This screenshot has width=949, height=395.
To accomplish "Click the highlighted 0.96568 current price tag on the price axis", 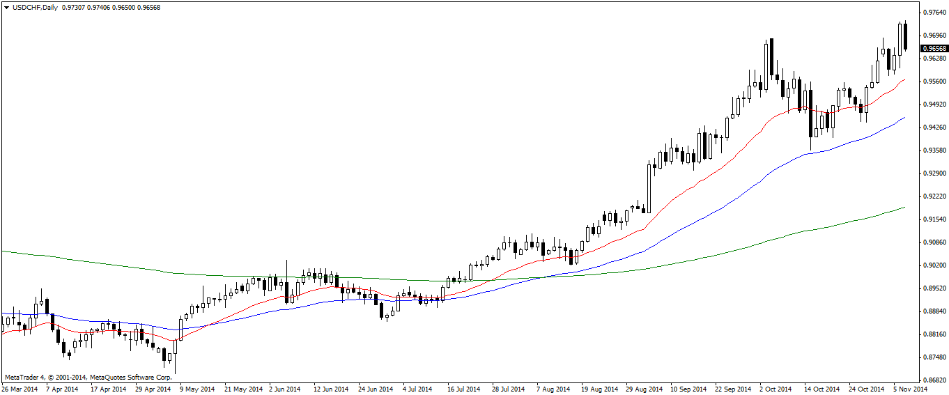I will click(934, 49).
